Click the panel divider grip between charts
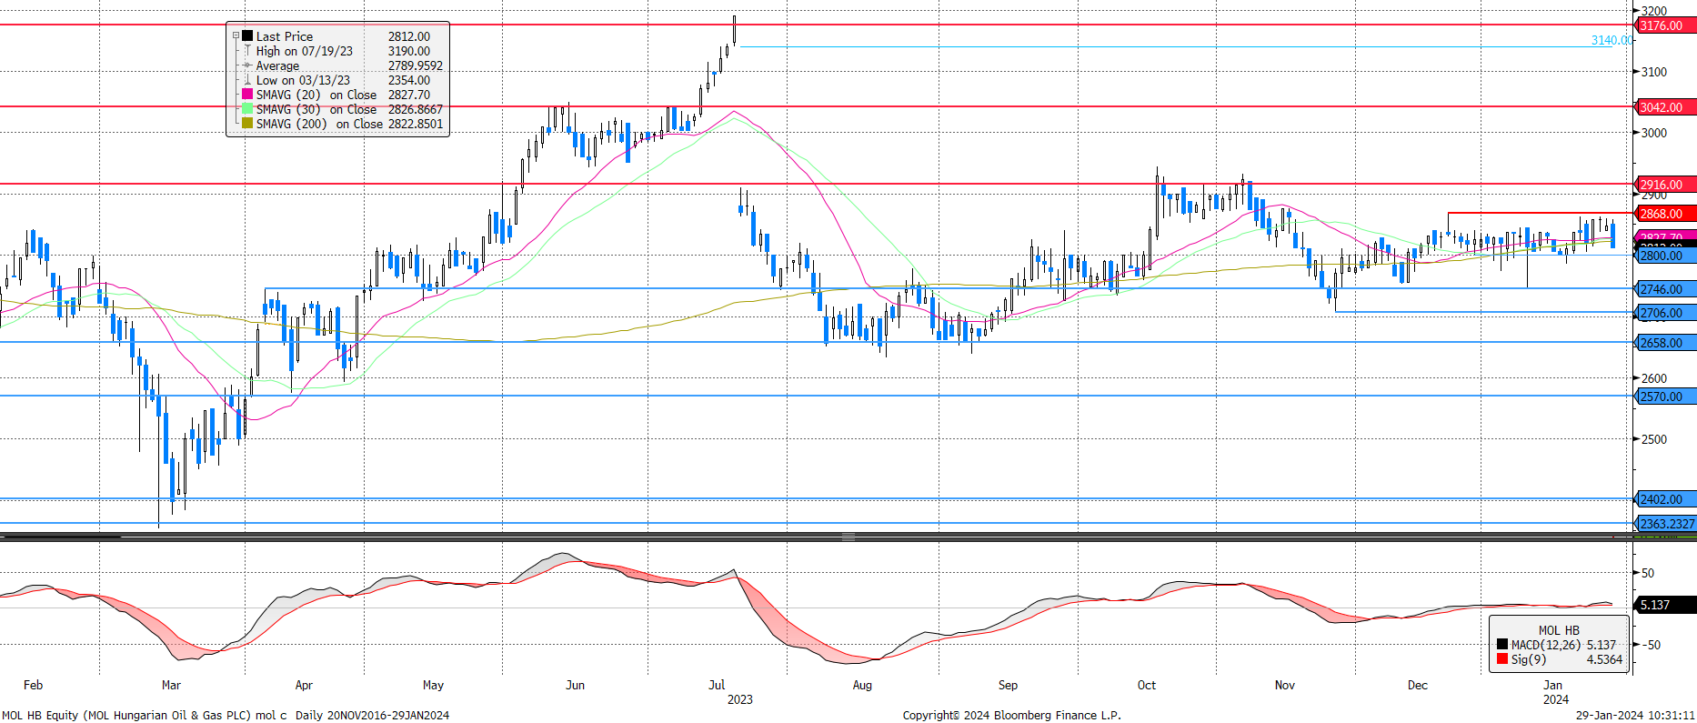 848,537
